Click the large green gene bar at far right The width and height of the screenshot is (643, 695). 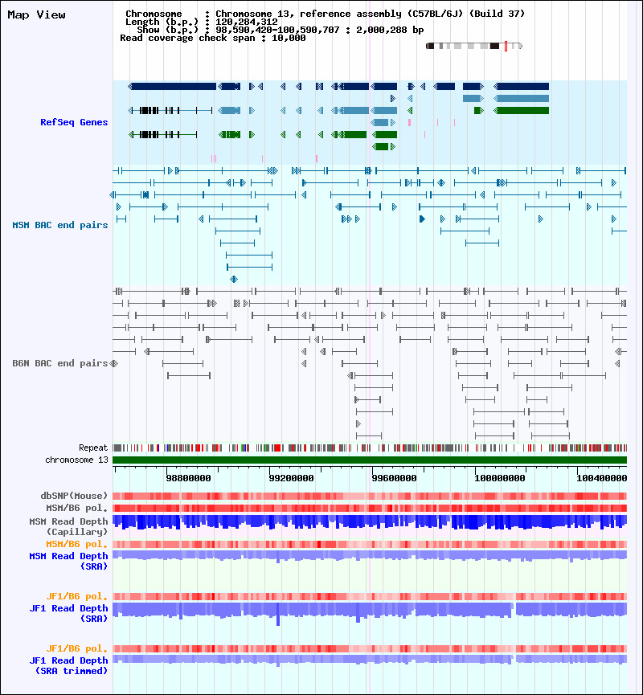tap(522, 110)
